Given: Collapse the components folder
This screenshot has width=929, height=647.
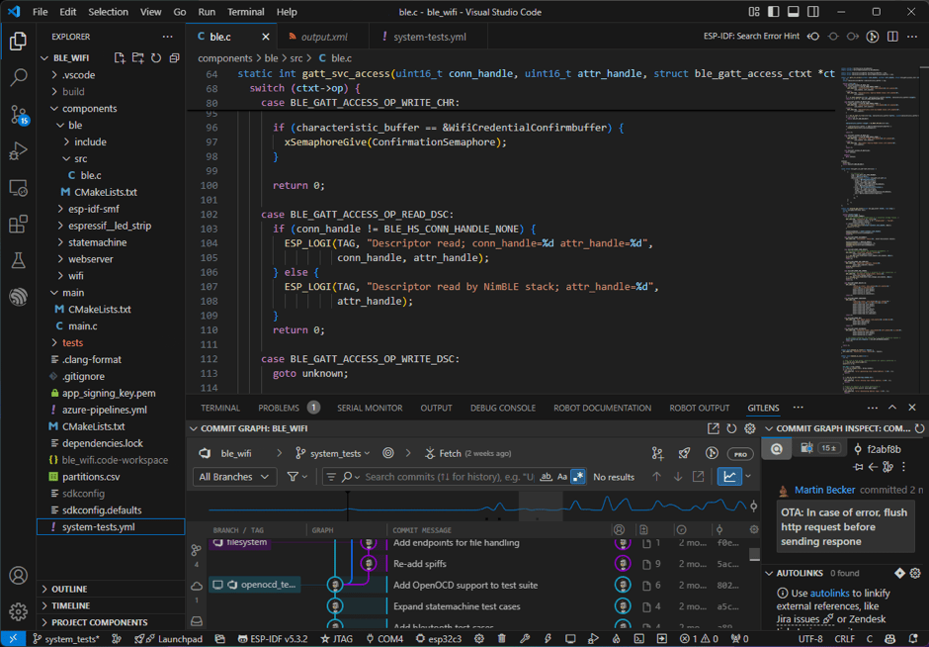Looking at the screenshot, I should click(x=111, y=109).
